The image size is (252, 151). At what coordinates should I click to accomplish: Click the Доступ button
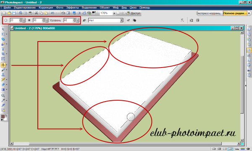134,13
